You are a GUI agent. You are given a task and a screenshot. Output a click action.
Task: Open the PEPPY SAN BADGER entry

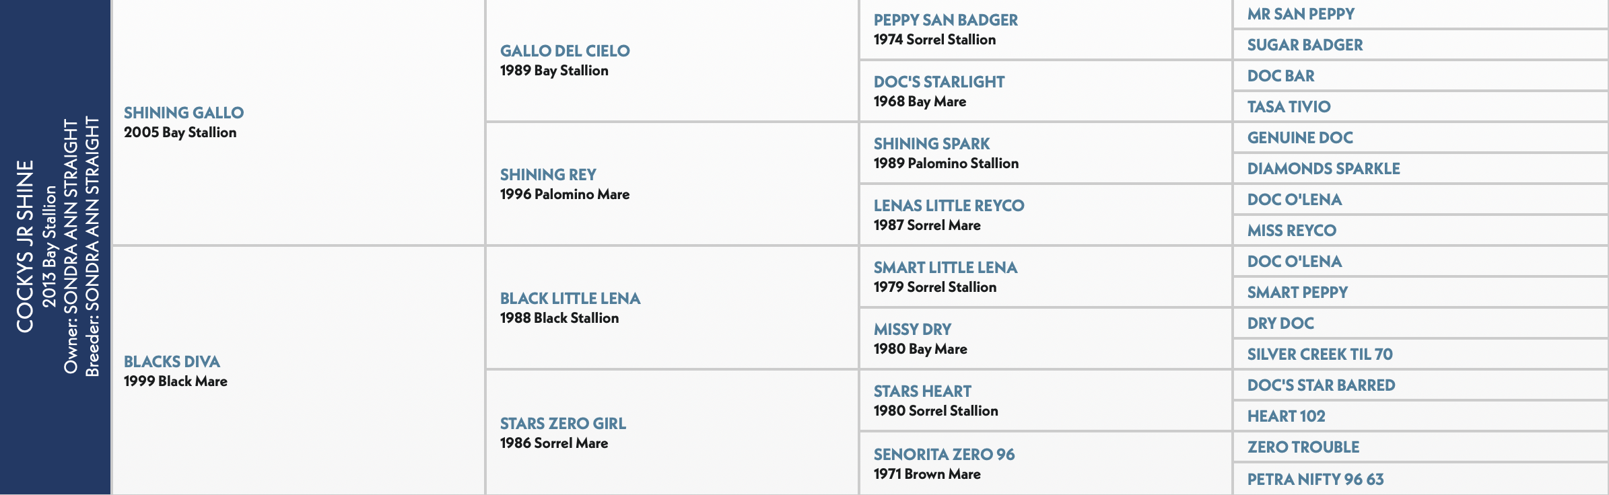[x=946, y=20]
